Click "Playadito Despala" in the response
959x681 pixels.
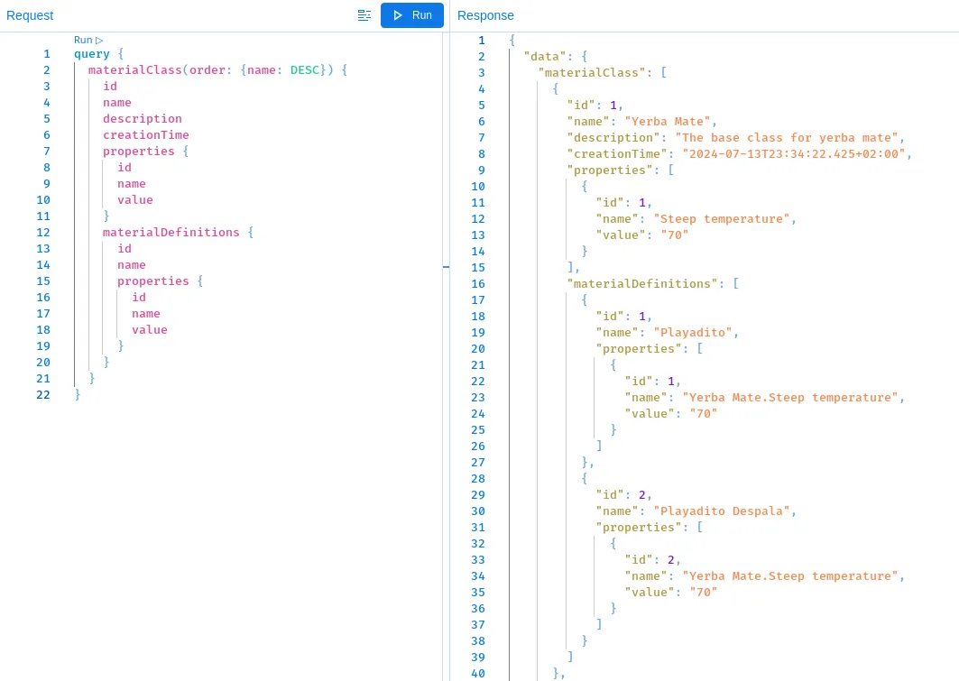click(x=722, y=511)
